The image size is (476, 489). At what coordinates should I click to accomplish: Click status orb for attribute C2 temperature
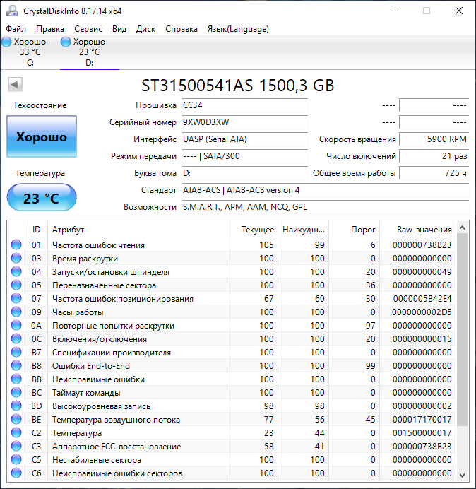tap(16, 433)
